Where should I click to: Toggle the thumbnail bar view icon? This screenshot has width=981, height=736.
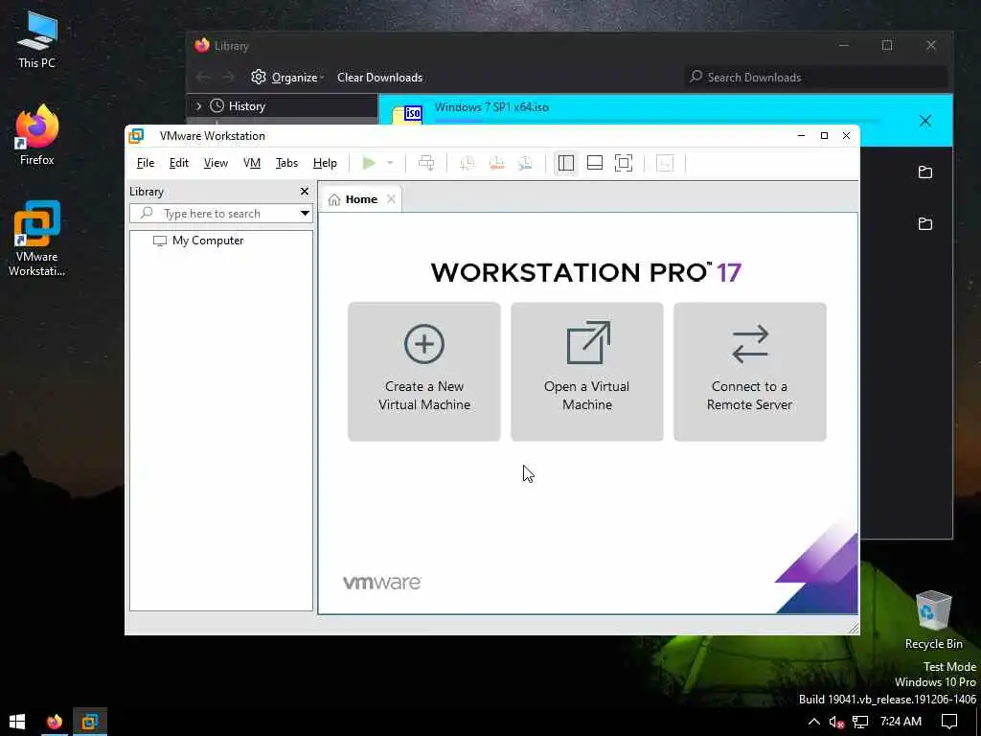[595, 163]
